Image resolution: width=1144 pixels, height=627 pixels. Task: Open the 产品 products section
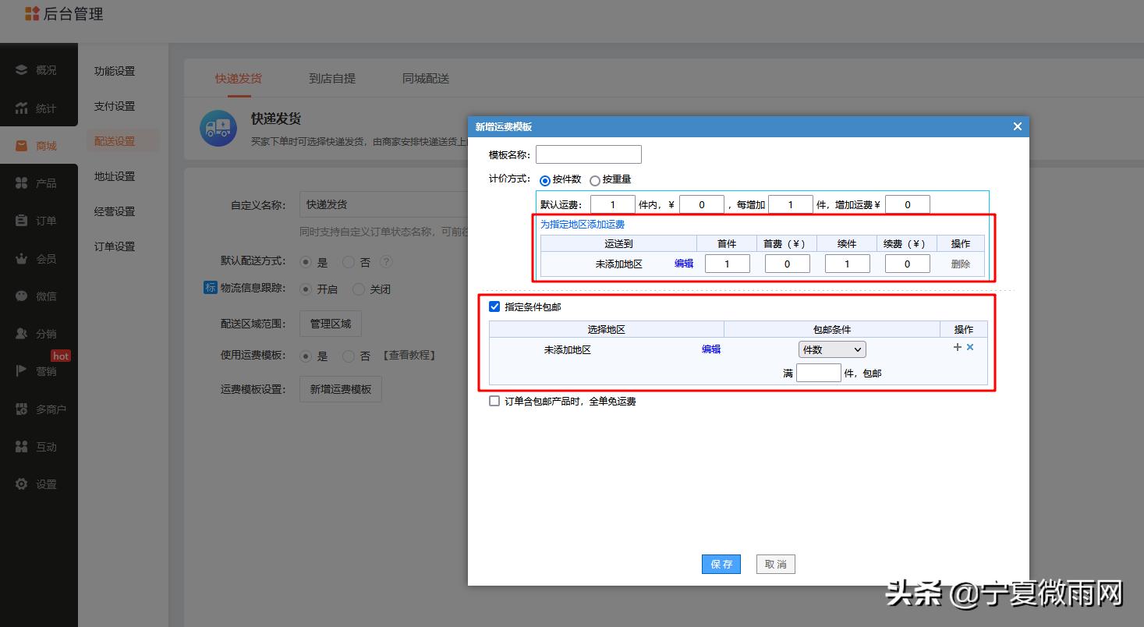pos(39,182)
